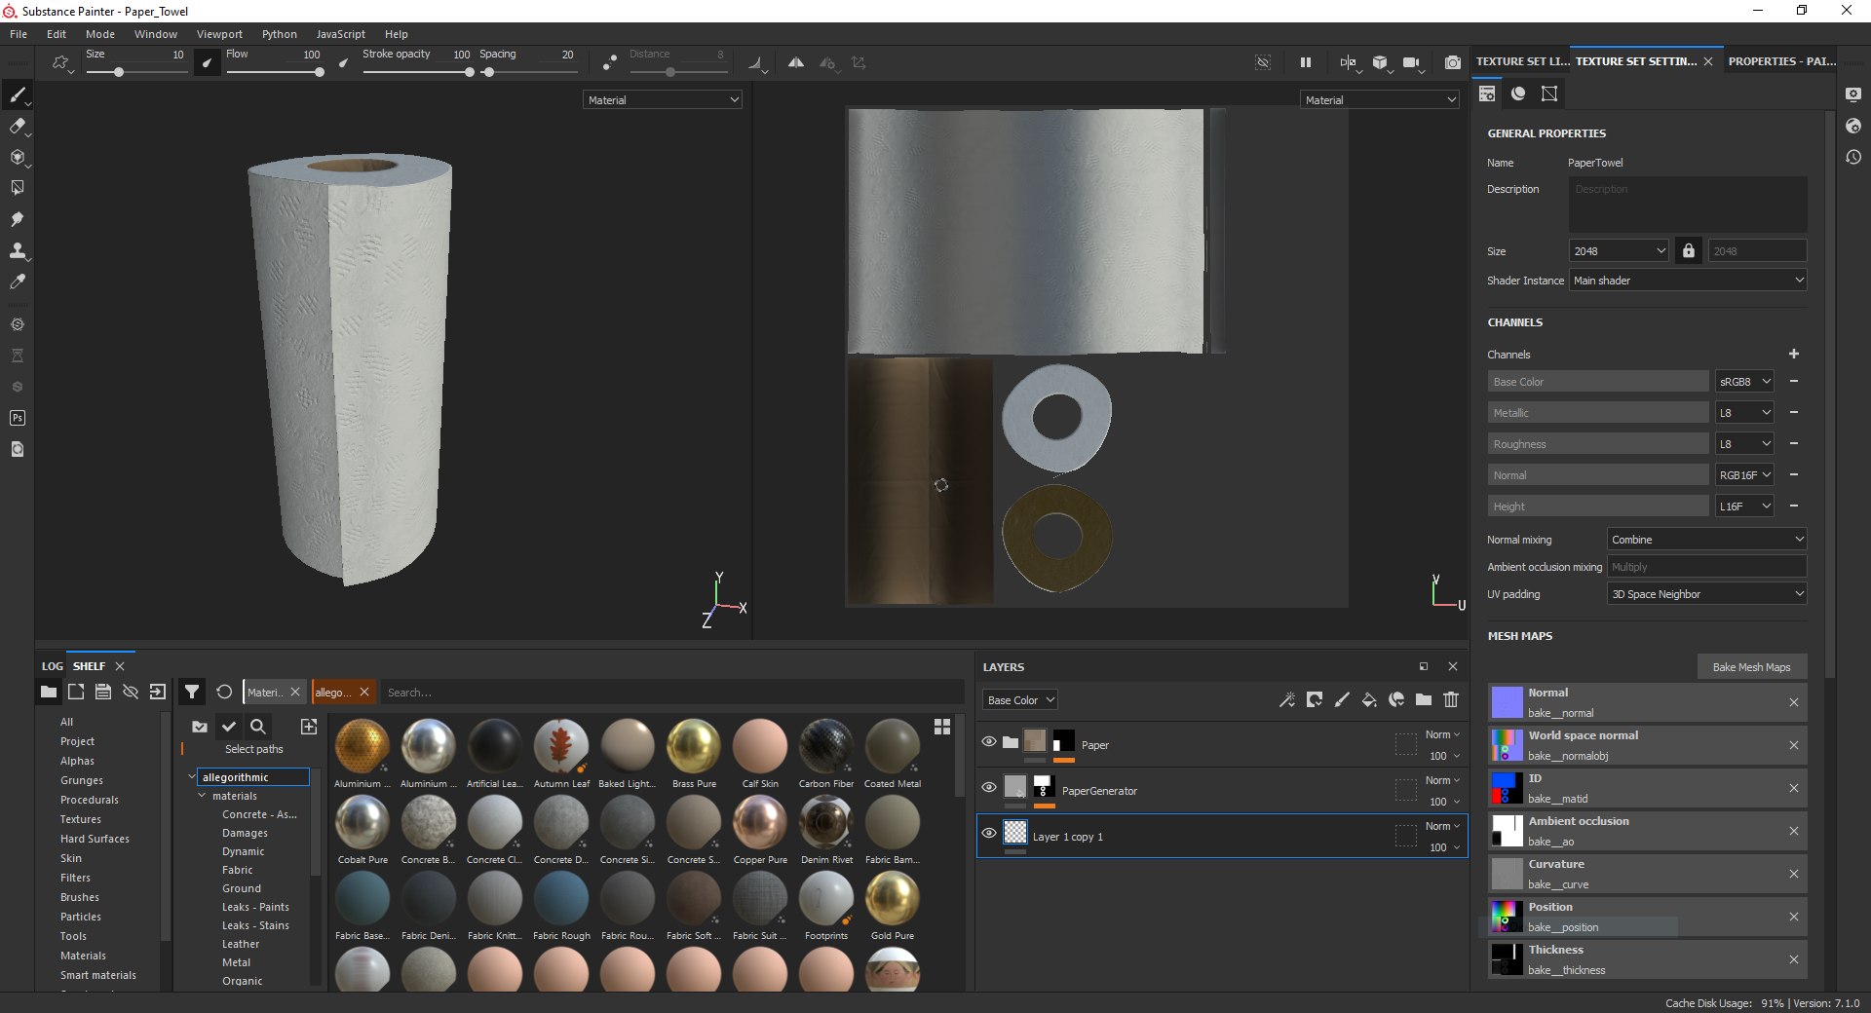The image size is (1871, 1013).
Task: Open the camera screenshot render icon
Action: [1452, 62]
